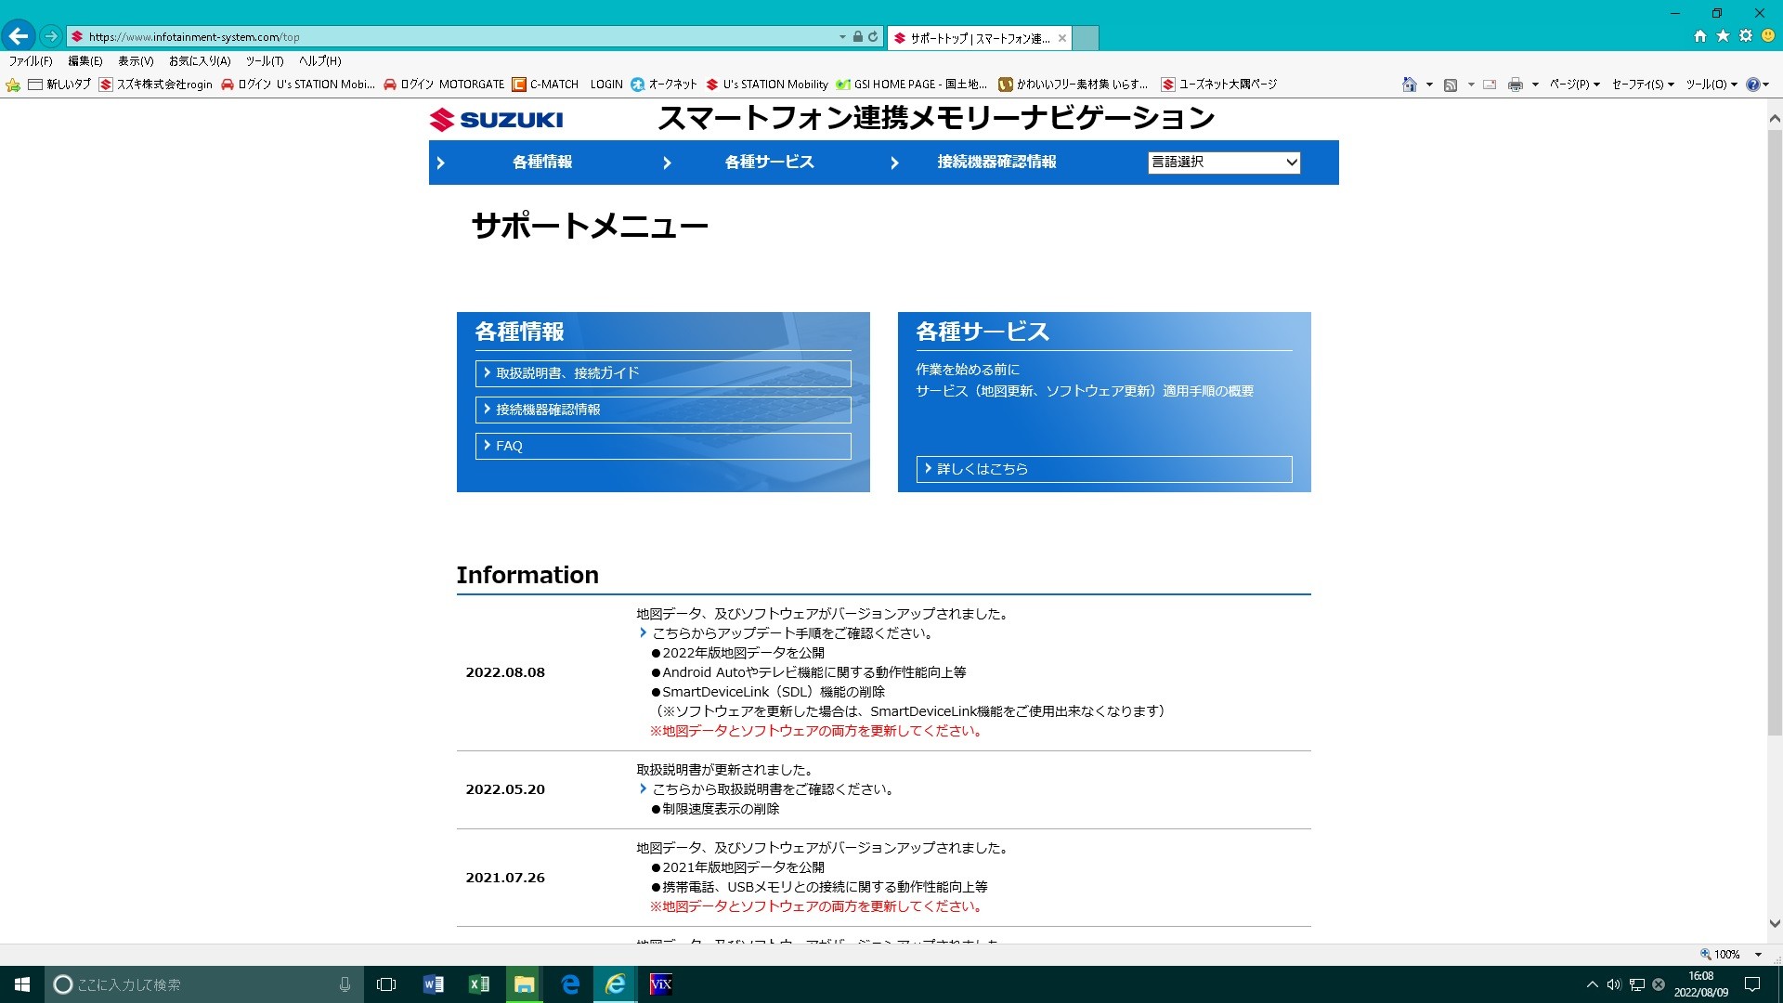Click the 接続機器確認情報 button in 各種情報 card

click(x=663, y=410)
